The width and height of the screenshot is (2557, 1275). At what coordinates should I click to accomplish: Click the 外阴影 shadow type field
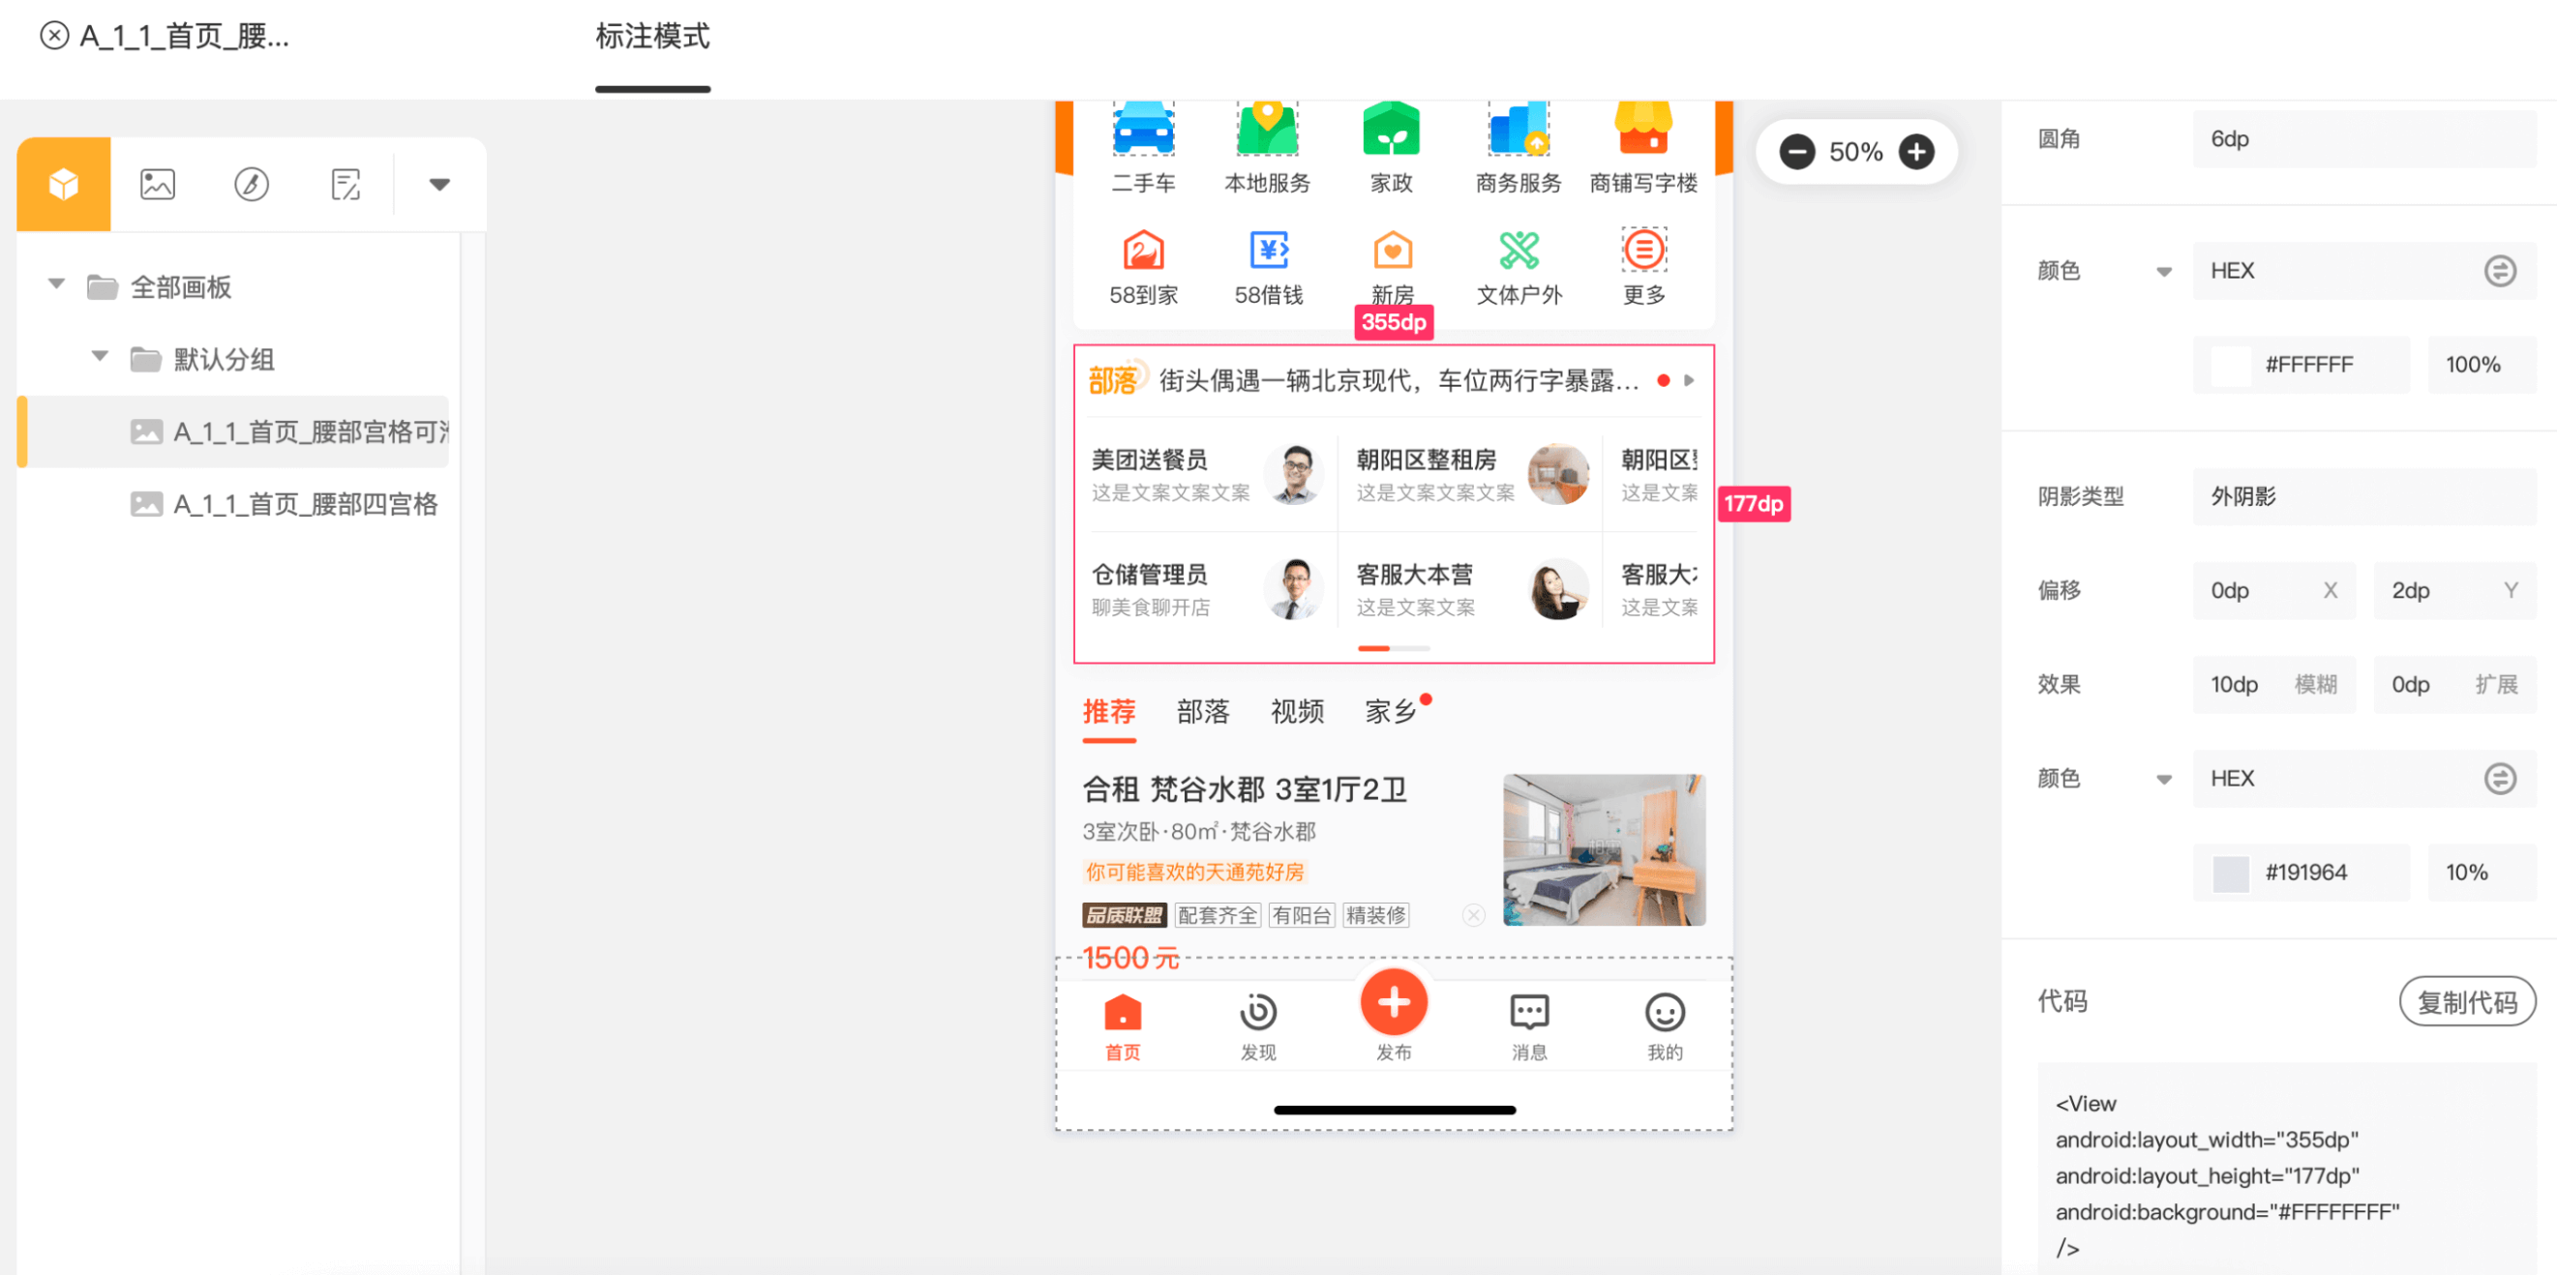2362,496
